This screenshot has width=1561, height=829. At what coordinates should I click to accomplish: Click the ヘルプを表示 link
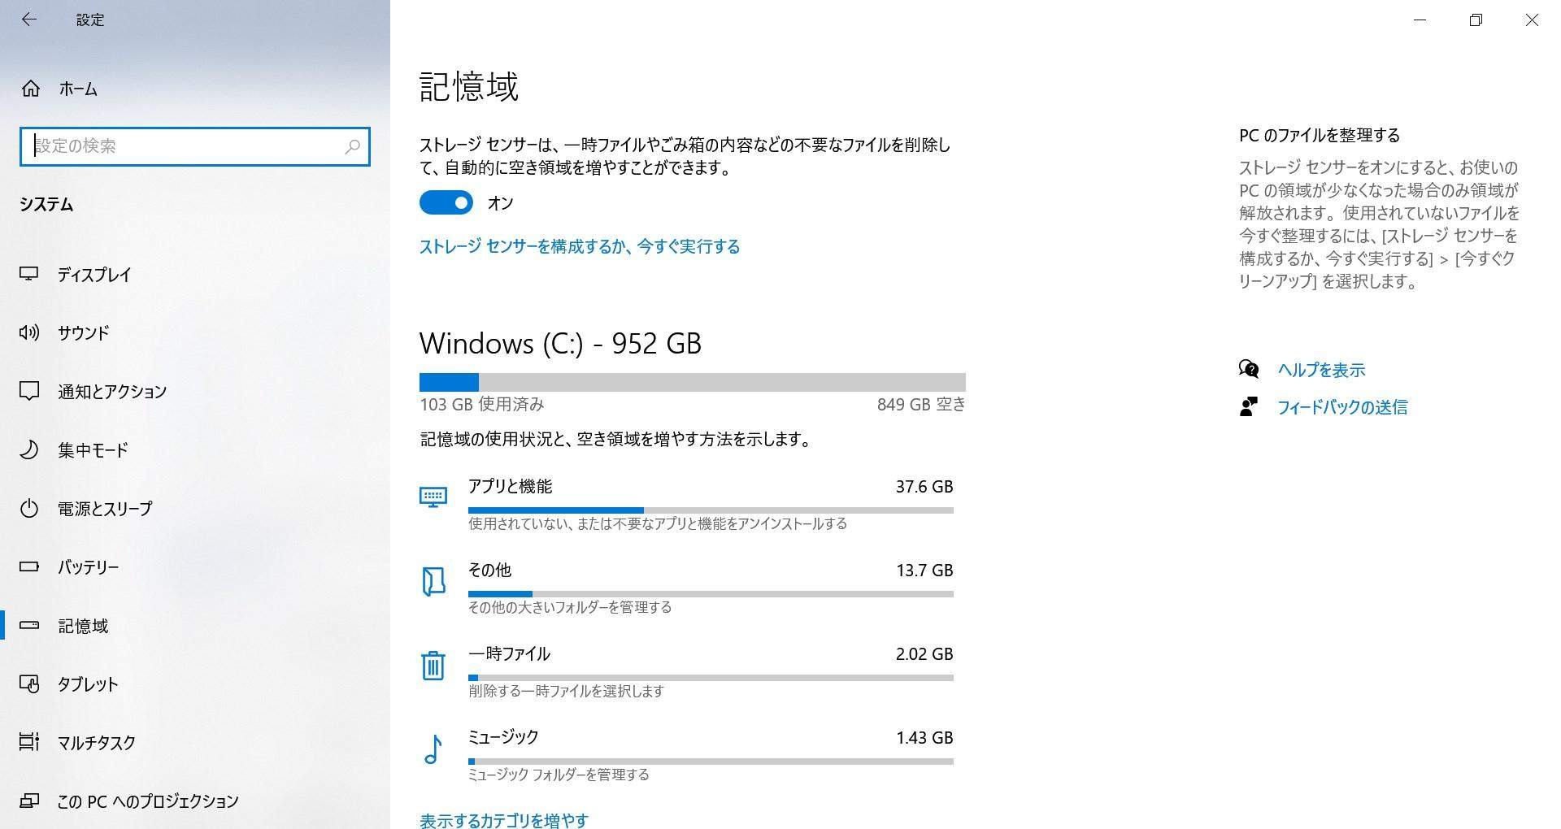point(1321,370)
